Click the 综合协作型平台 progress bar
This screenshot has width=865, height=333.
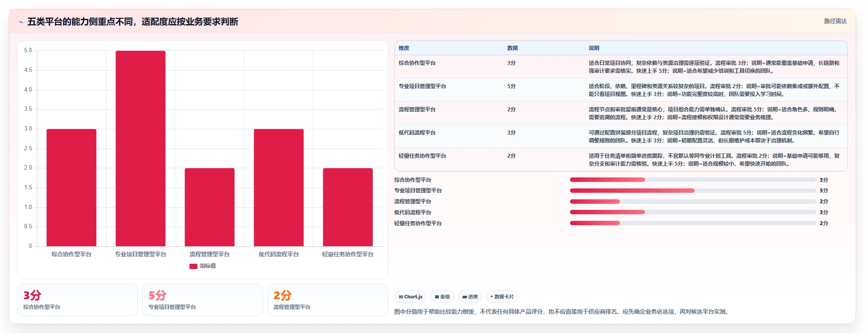click(693, 180)
